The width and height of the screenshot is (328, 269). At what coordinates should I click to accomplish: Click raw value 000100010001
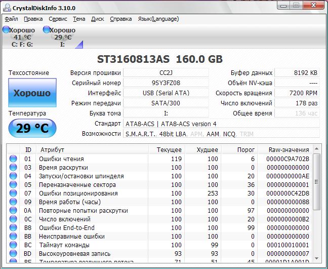288,245
